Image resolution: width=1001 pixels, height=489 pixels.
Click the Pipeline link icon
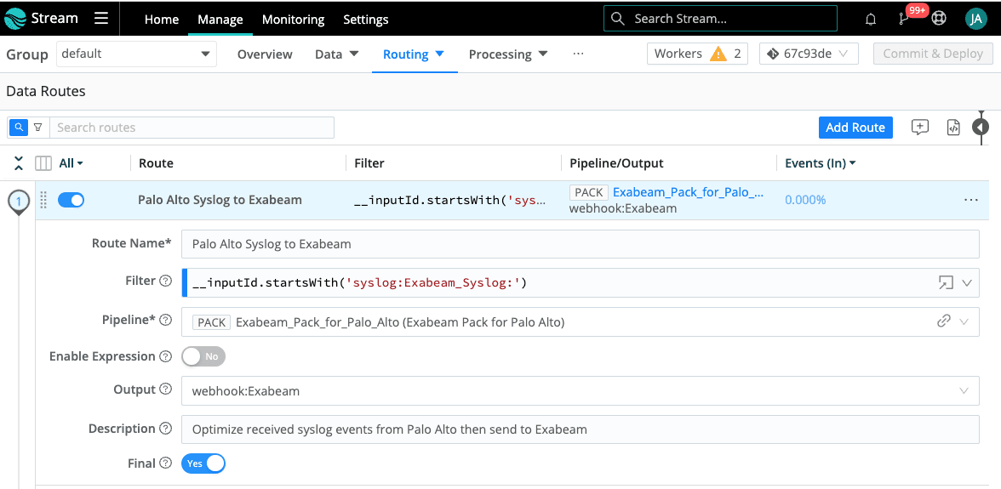[943, 321]
